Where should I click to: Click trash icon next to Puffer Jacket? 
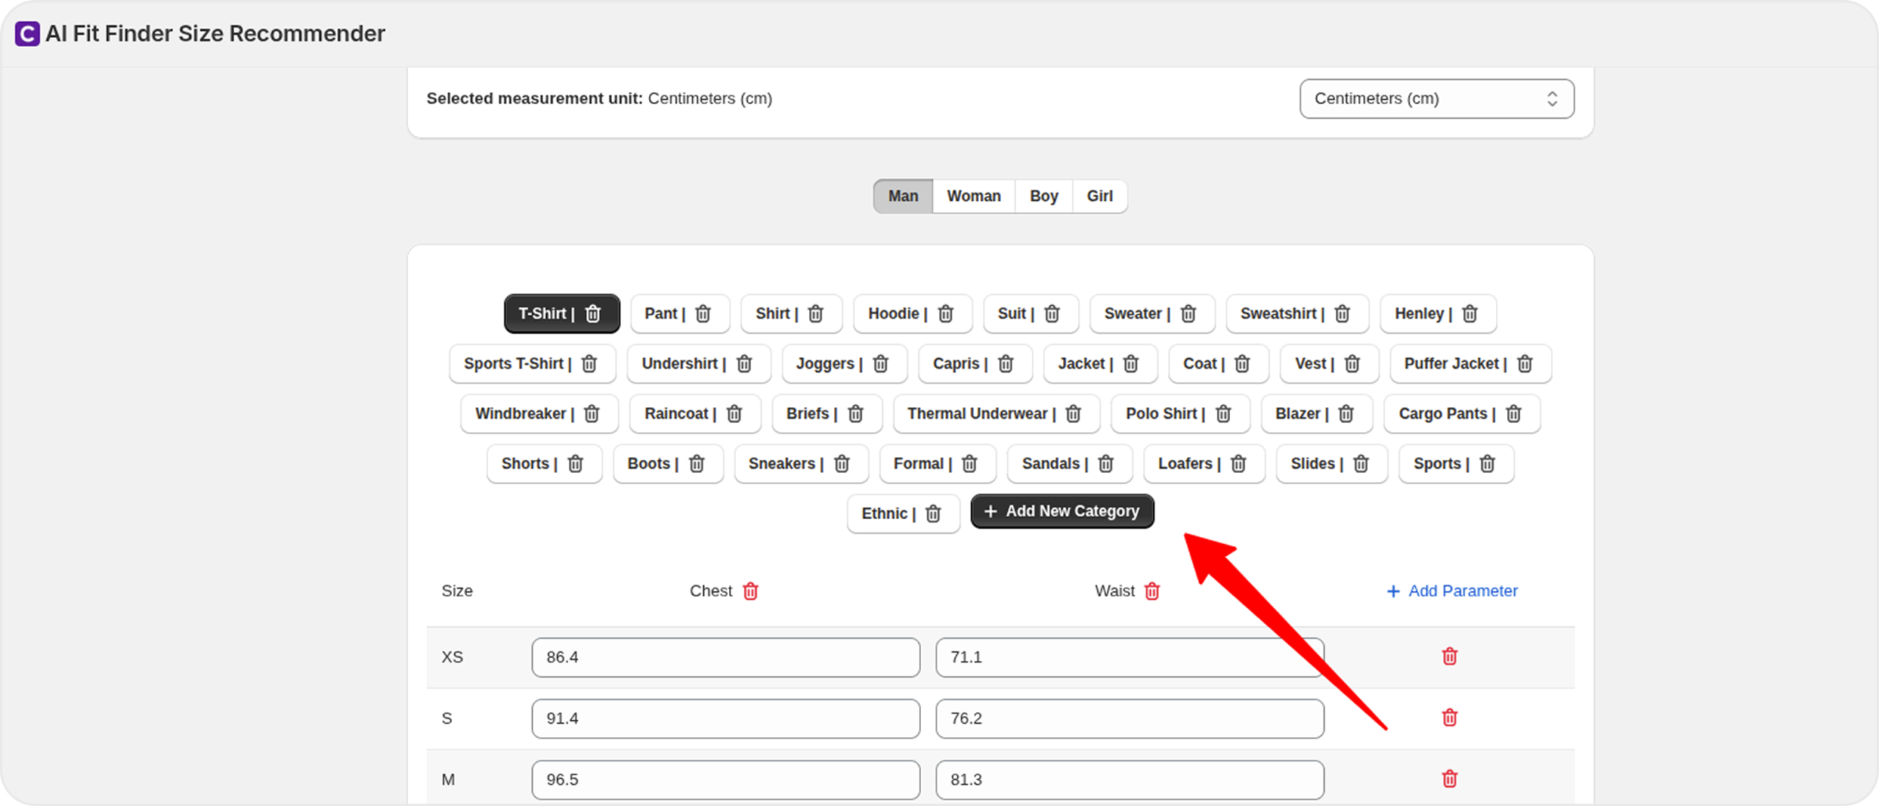[x=1524, y=364]
